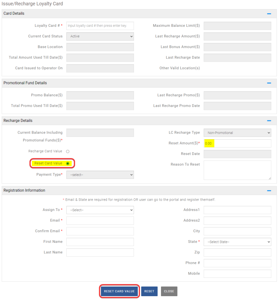The width and height of the screenshot is (279, 301).
Task: Click the 'Other Valid Location(s)' label
Action: click(180, 68)
